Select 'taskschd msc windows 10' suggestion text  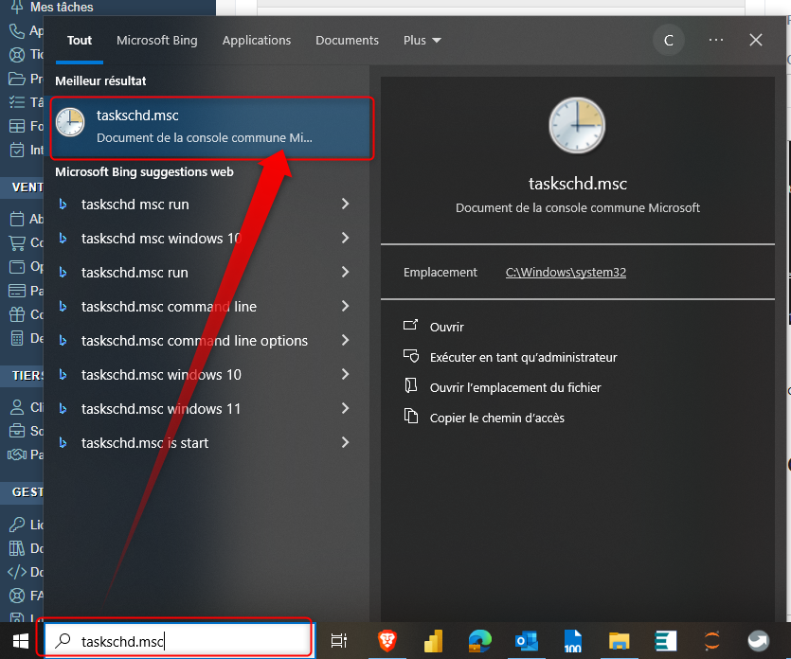161,238
